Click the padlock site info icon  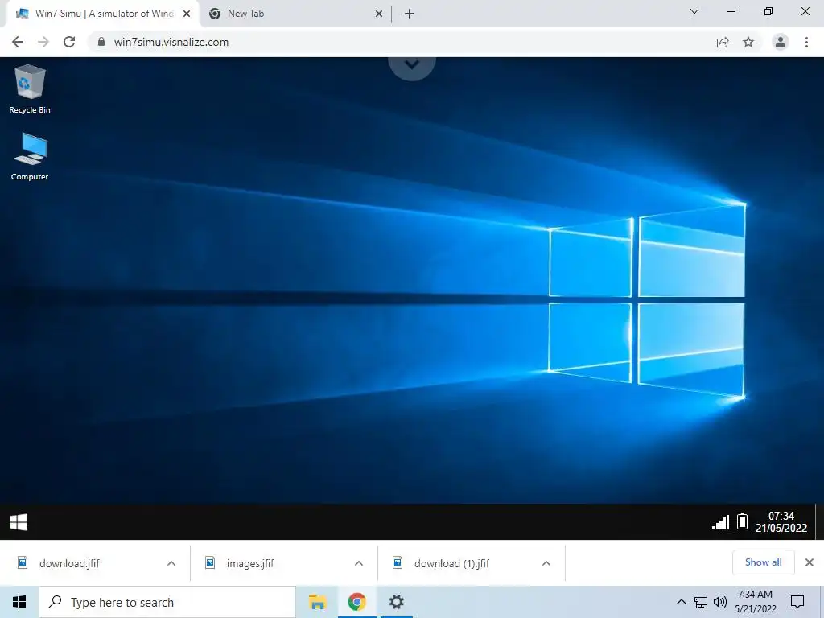click(101, 42)
